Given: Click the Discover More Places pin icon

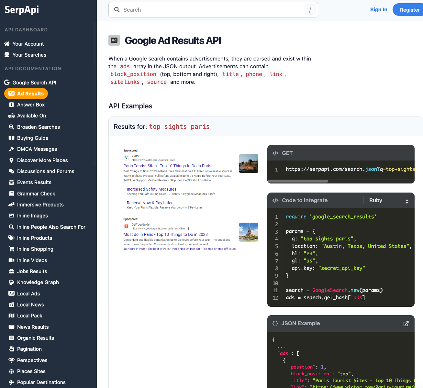Looking at the screenshot, I should (11, 160).
